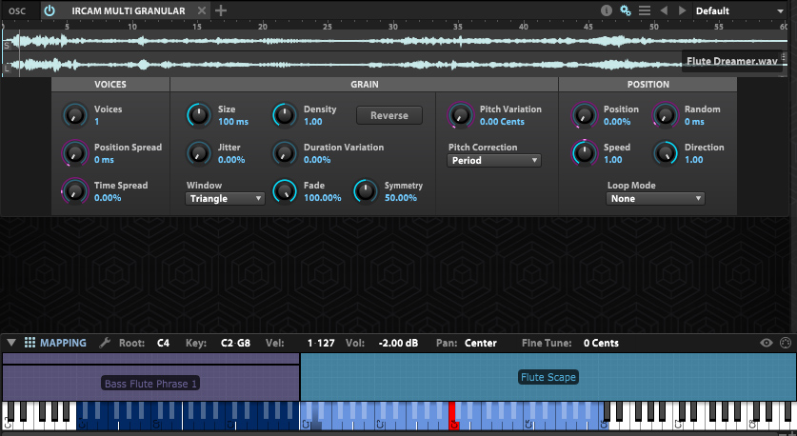Toggle the Reverse button
Screen dimensions: 797x436
(389, 115)
